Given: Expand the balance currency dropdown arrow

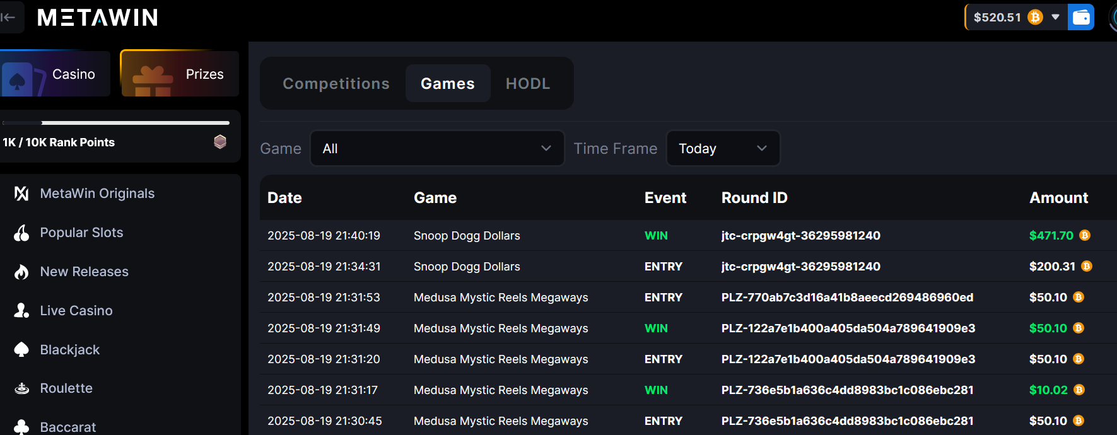Looking at the screenshot, I should pyautogui.click(x=1055, y=17).
